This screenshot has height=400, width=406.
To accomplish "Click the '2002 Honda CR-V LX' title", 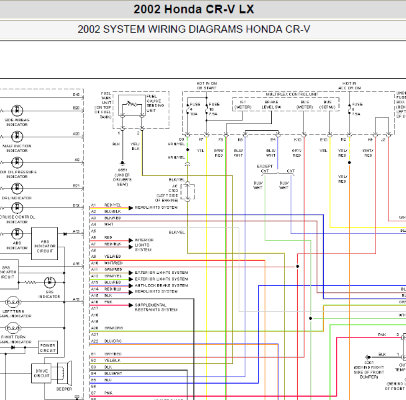I will 194,9.
